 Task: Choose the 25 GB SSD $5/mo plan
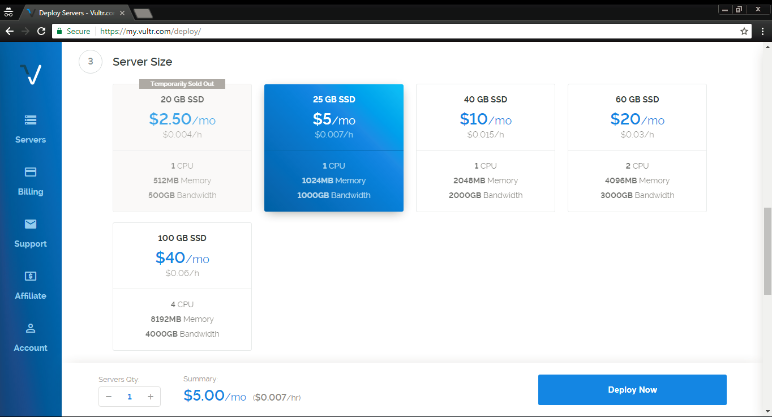click(333, 148)
